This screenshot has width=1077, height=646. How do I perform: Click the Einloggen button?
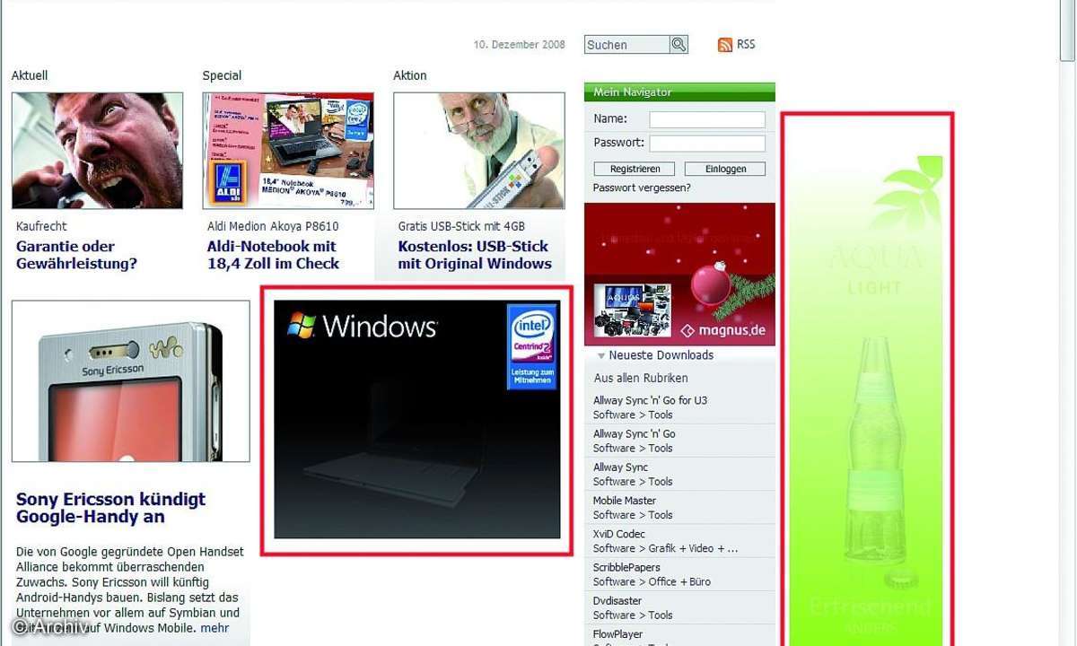(x=725, y=169)
